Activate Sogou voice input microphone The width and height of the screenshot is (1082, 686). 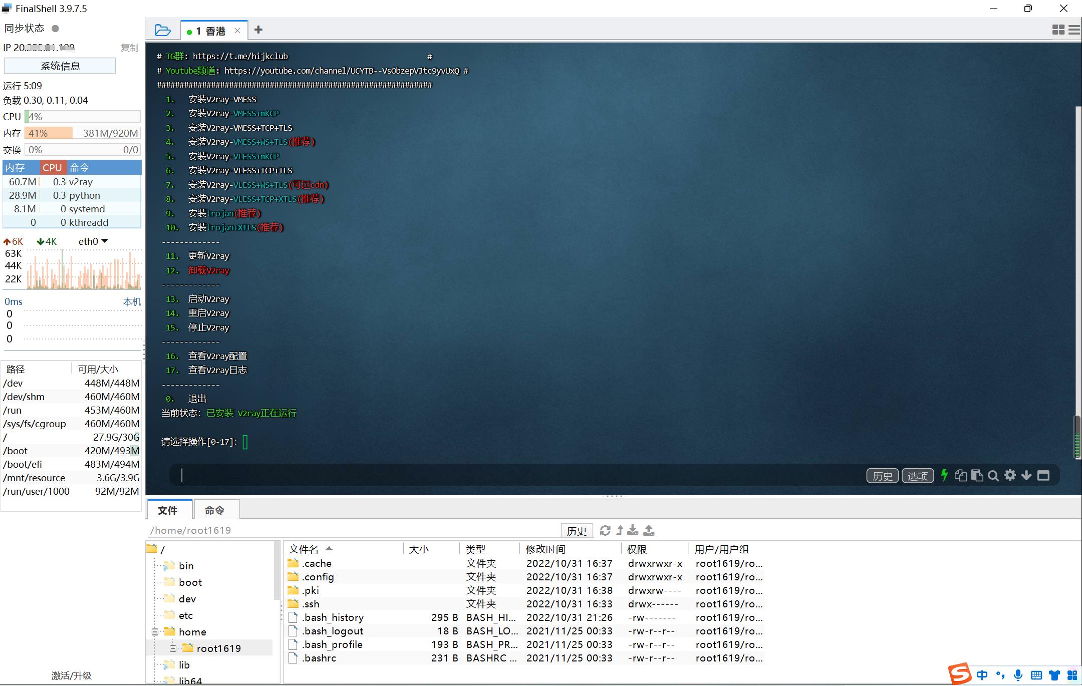tap(1018, 675)
